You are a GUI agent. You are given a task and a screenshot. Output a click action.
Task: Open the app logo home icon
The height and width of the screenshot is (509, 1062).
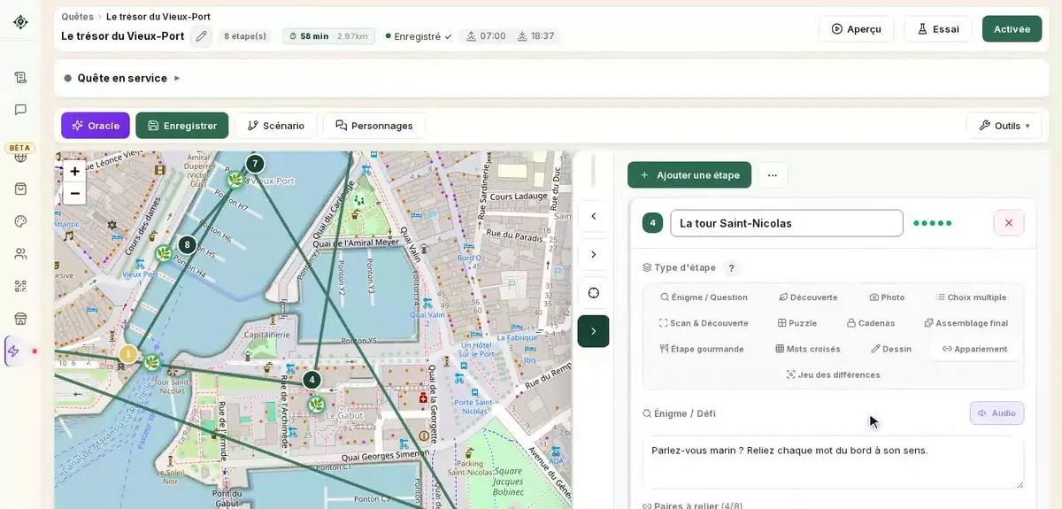click(20, 22)
